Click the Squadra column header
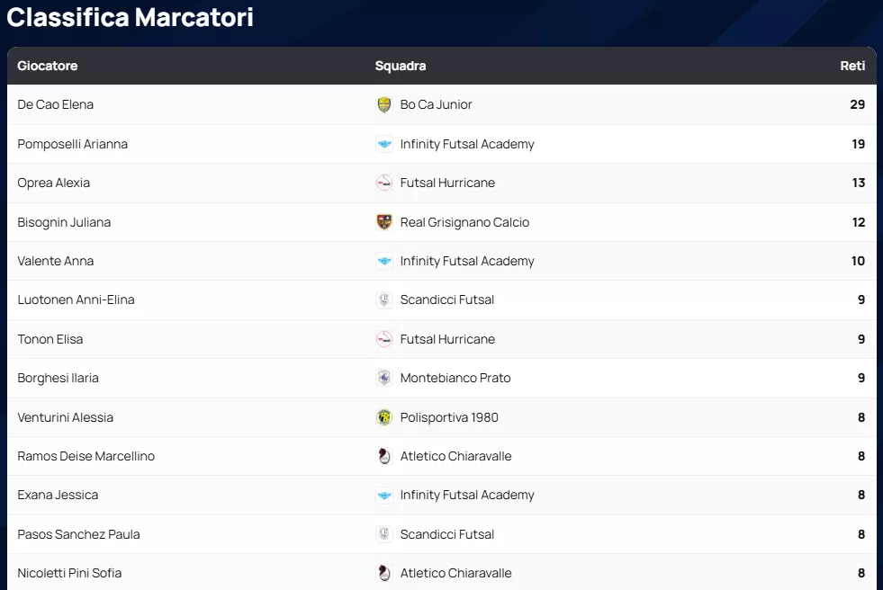The width and height of the screenshot is (883, 590). (401, 66)
